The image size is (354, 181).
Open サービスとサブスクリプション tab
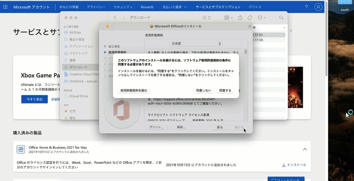coord(218,7)
